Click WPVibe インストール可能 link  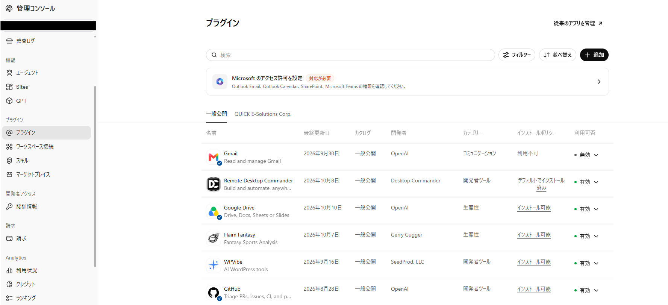[x=534, y=262]
